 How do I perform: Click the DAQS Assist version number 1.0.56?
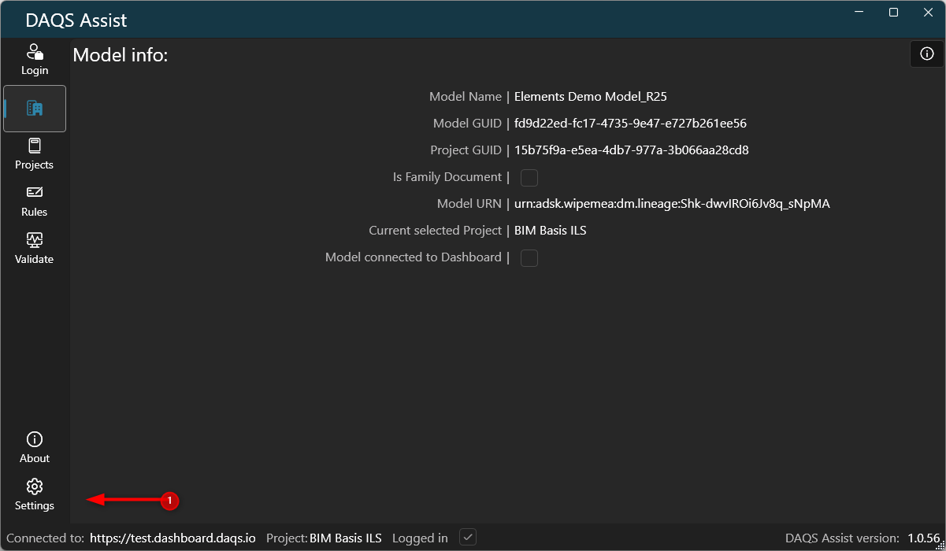(923, 538)
